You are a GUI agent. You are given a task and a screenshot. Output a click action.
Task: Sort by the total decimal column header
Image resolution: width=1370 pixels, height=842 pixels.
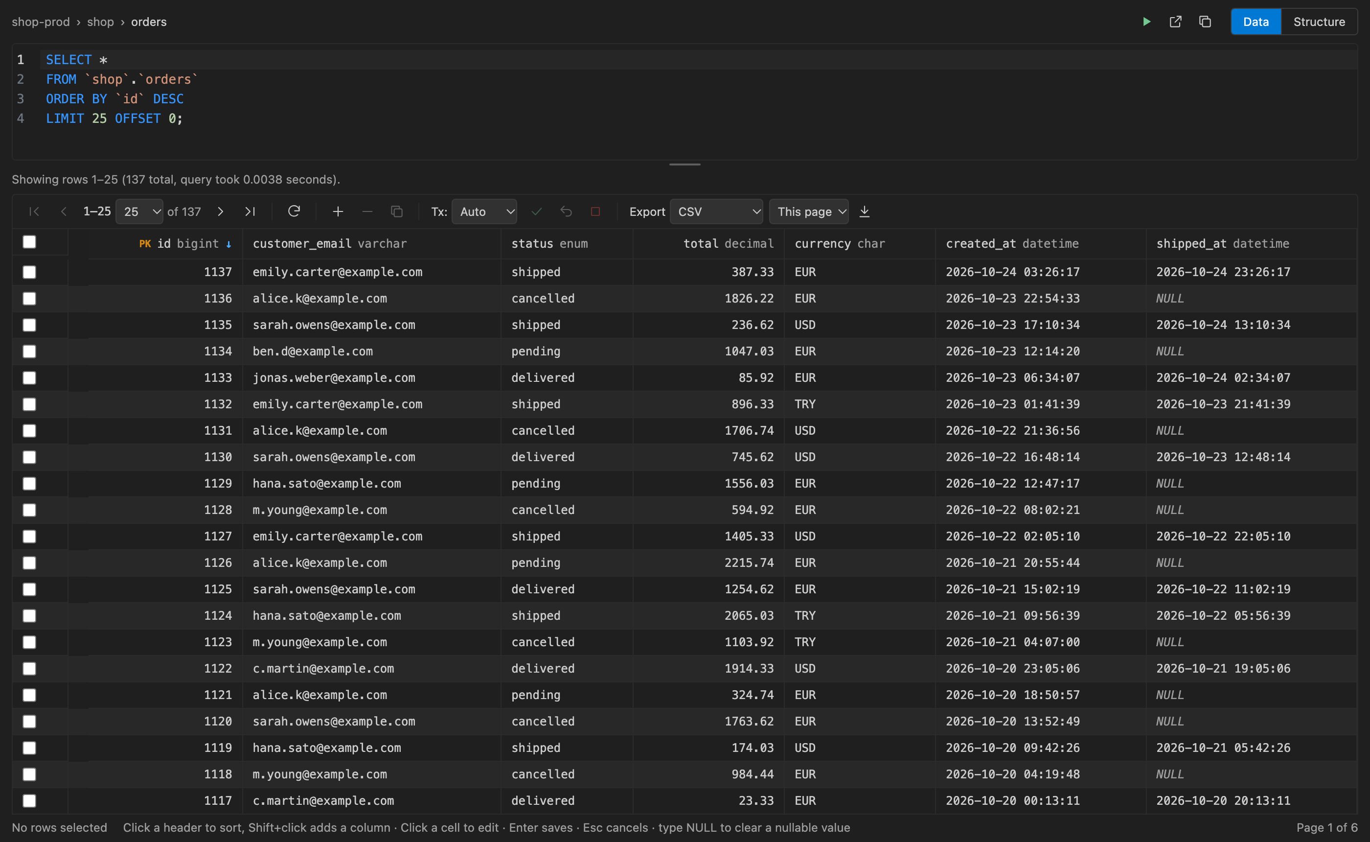pos(709,244)
